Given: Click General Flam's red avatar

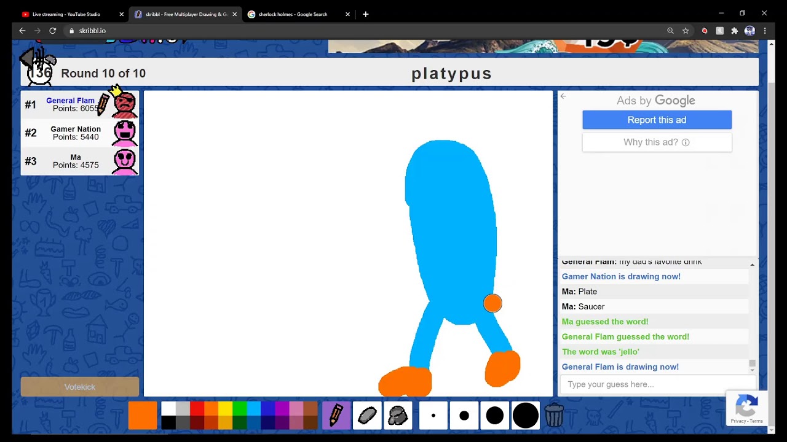Looking at the screenshot, I should coord(125,104).
